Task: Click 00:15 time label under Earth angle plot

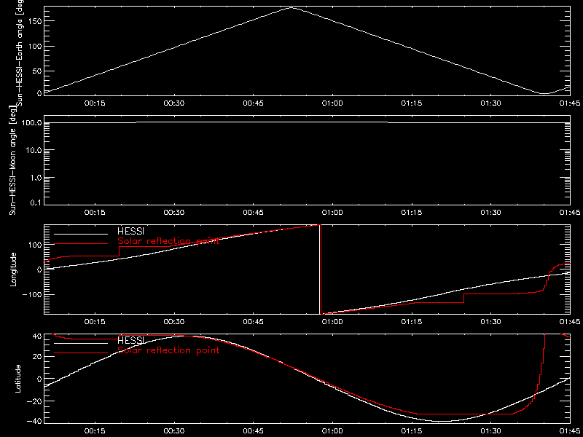Action: click(x=95, y=103)
